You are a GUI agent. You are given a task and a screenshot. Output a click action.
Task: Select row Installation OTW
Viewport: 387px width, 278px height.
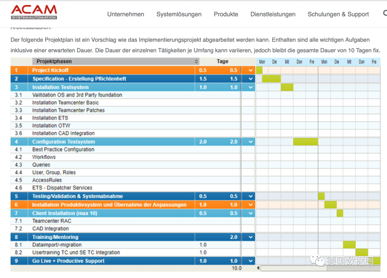[x=133, y=125]
